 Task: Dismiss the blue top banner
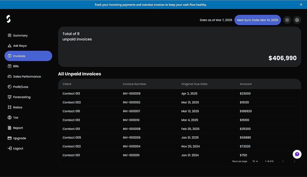(301, 4)
